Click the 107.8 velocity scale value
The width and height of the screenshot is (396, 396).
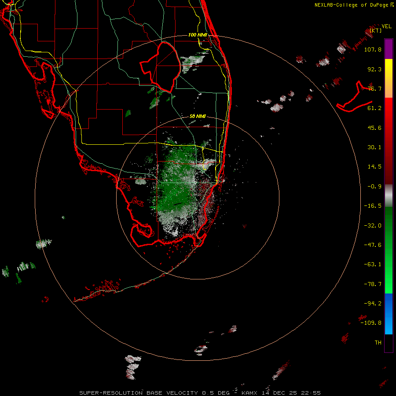coord(373,49)
